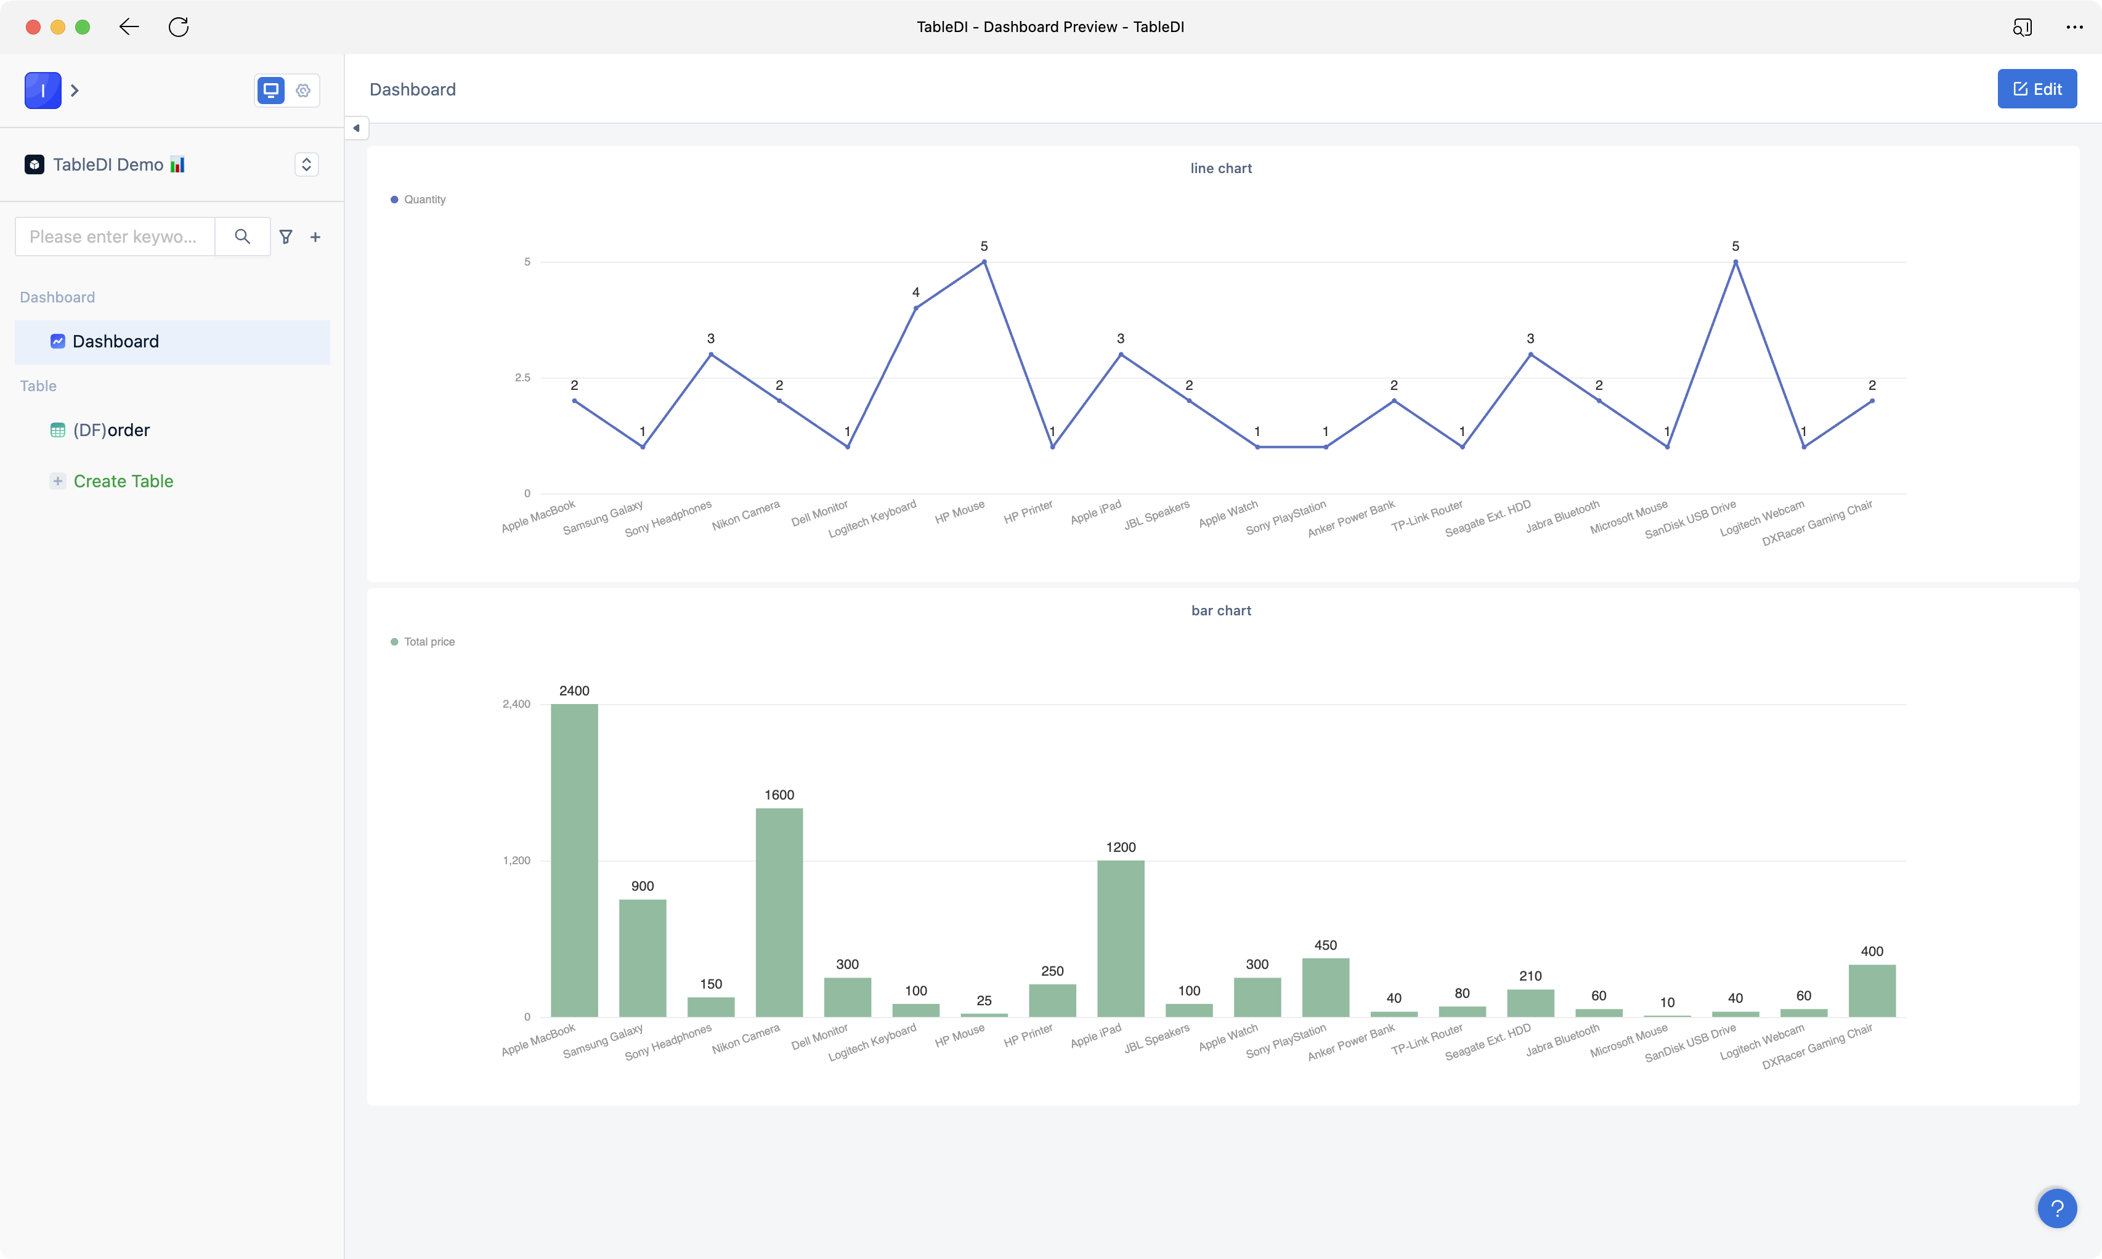Click Create Table link
This screenshot has width=2102, height=1259.
(x=123, y=481)
